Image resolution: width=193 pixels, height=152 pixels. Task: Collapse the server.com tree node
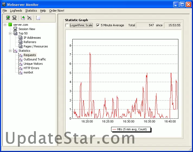[x=5, y=25]
